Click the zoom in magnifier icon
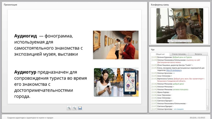 pyautogui.click(x=69, y=108)
